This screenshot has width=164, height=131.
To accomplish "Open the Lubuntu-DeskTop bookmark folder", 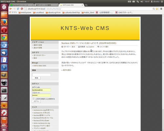I will point(71,12).
